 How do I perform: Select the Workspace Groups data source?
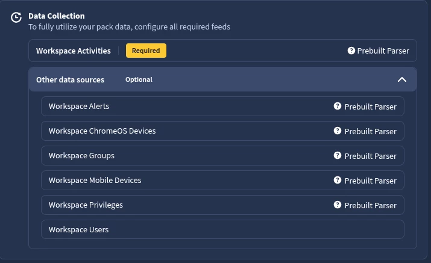tap(81, 156)
